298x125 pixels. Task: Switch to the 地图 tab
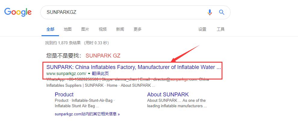point(68,29)
